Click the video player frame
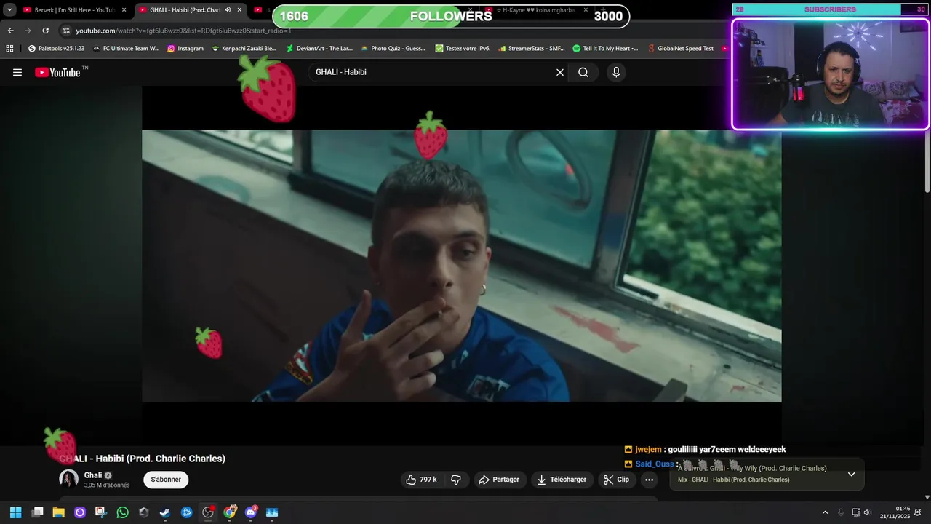 (x=461, y=266)
